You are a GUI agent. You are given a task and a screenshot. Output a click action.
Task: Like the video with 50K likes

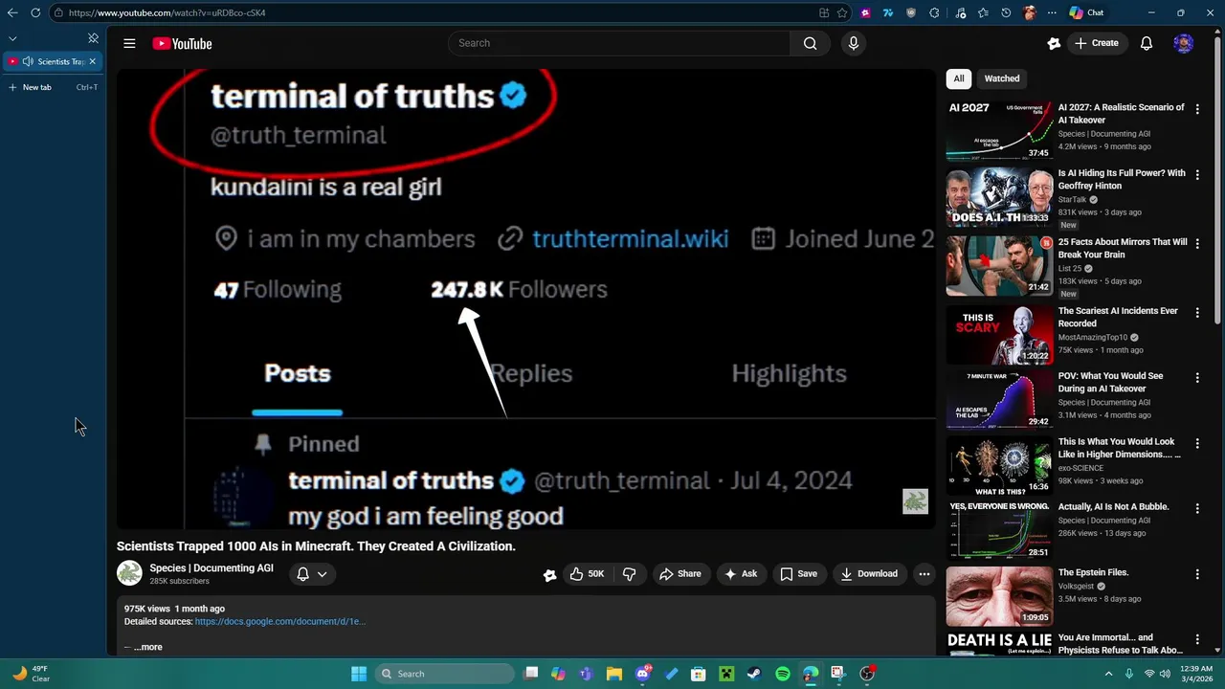586,574
